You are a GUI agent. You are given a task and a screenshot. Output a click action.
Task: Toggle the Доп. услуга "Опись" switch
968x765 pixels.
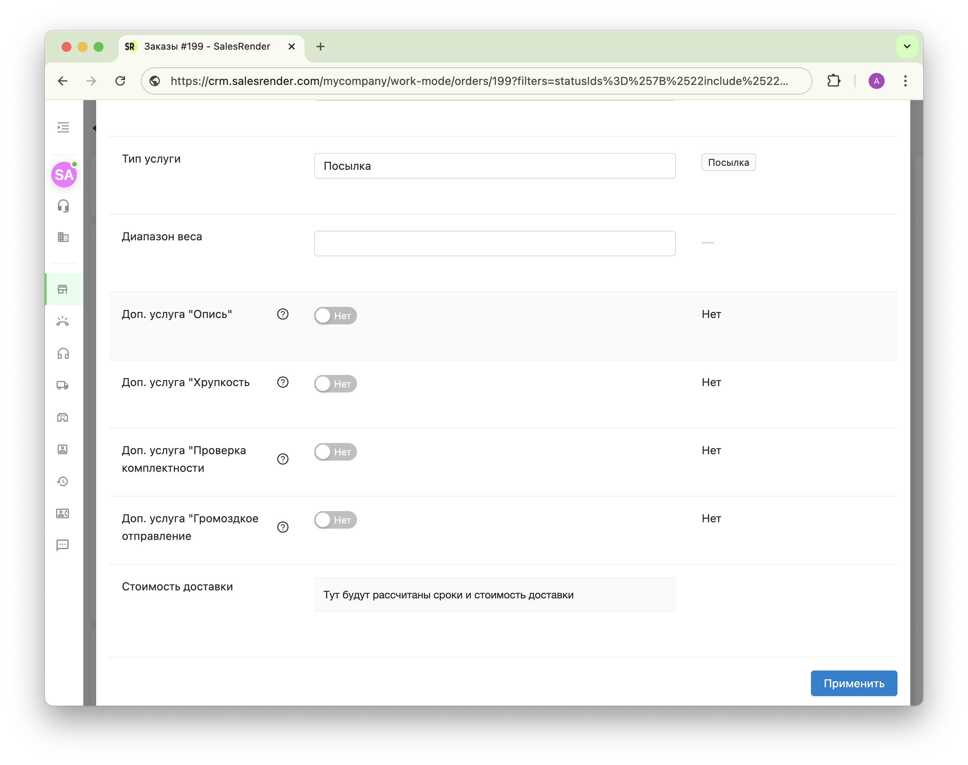(x=335, y=316)
